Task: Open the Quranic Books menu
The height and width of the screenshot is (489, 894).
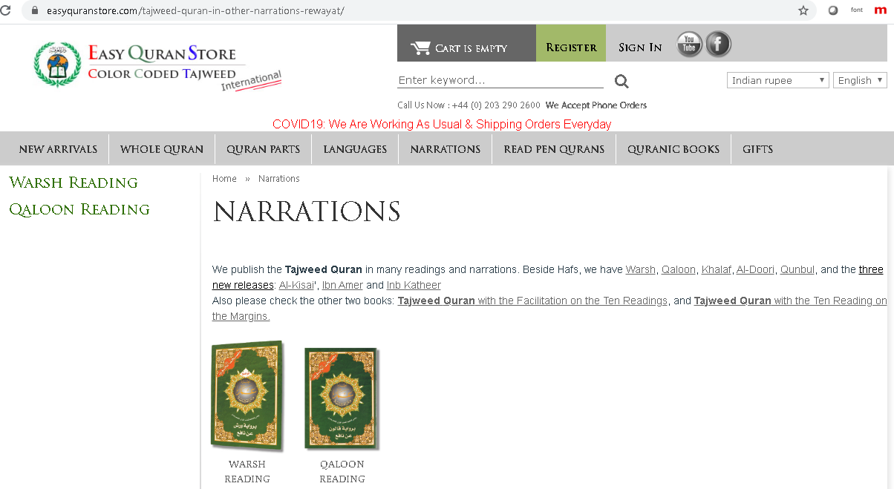Action: (673, 149)
